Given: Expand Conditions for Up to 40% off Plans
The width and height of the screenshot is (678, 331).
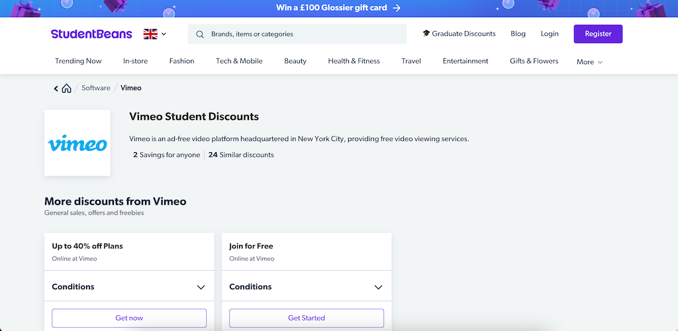Looking at the screenshot, I should 129,287.
